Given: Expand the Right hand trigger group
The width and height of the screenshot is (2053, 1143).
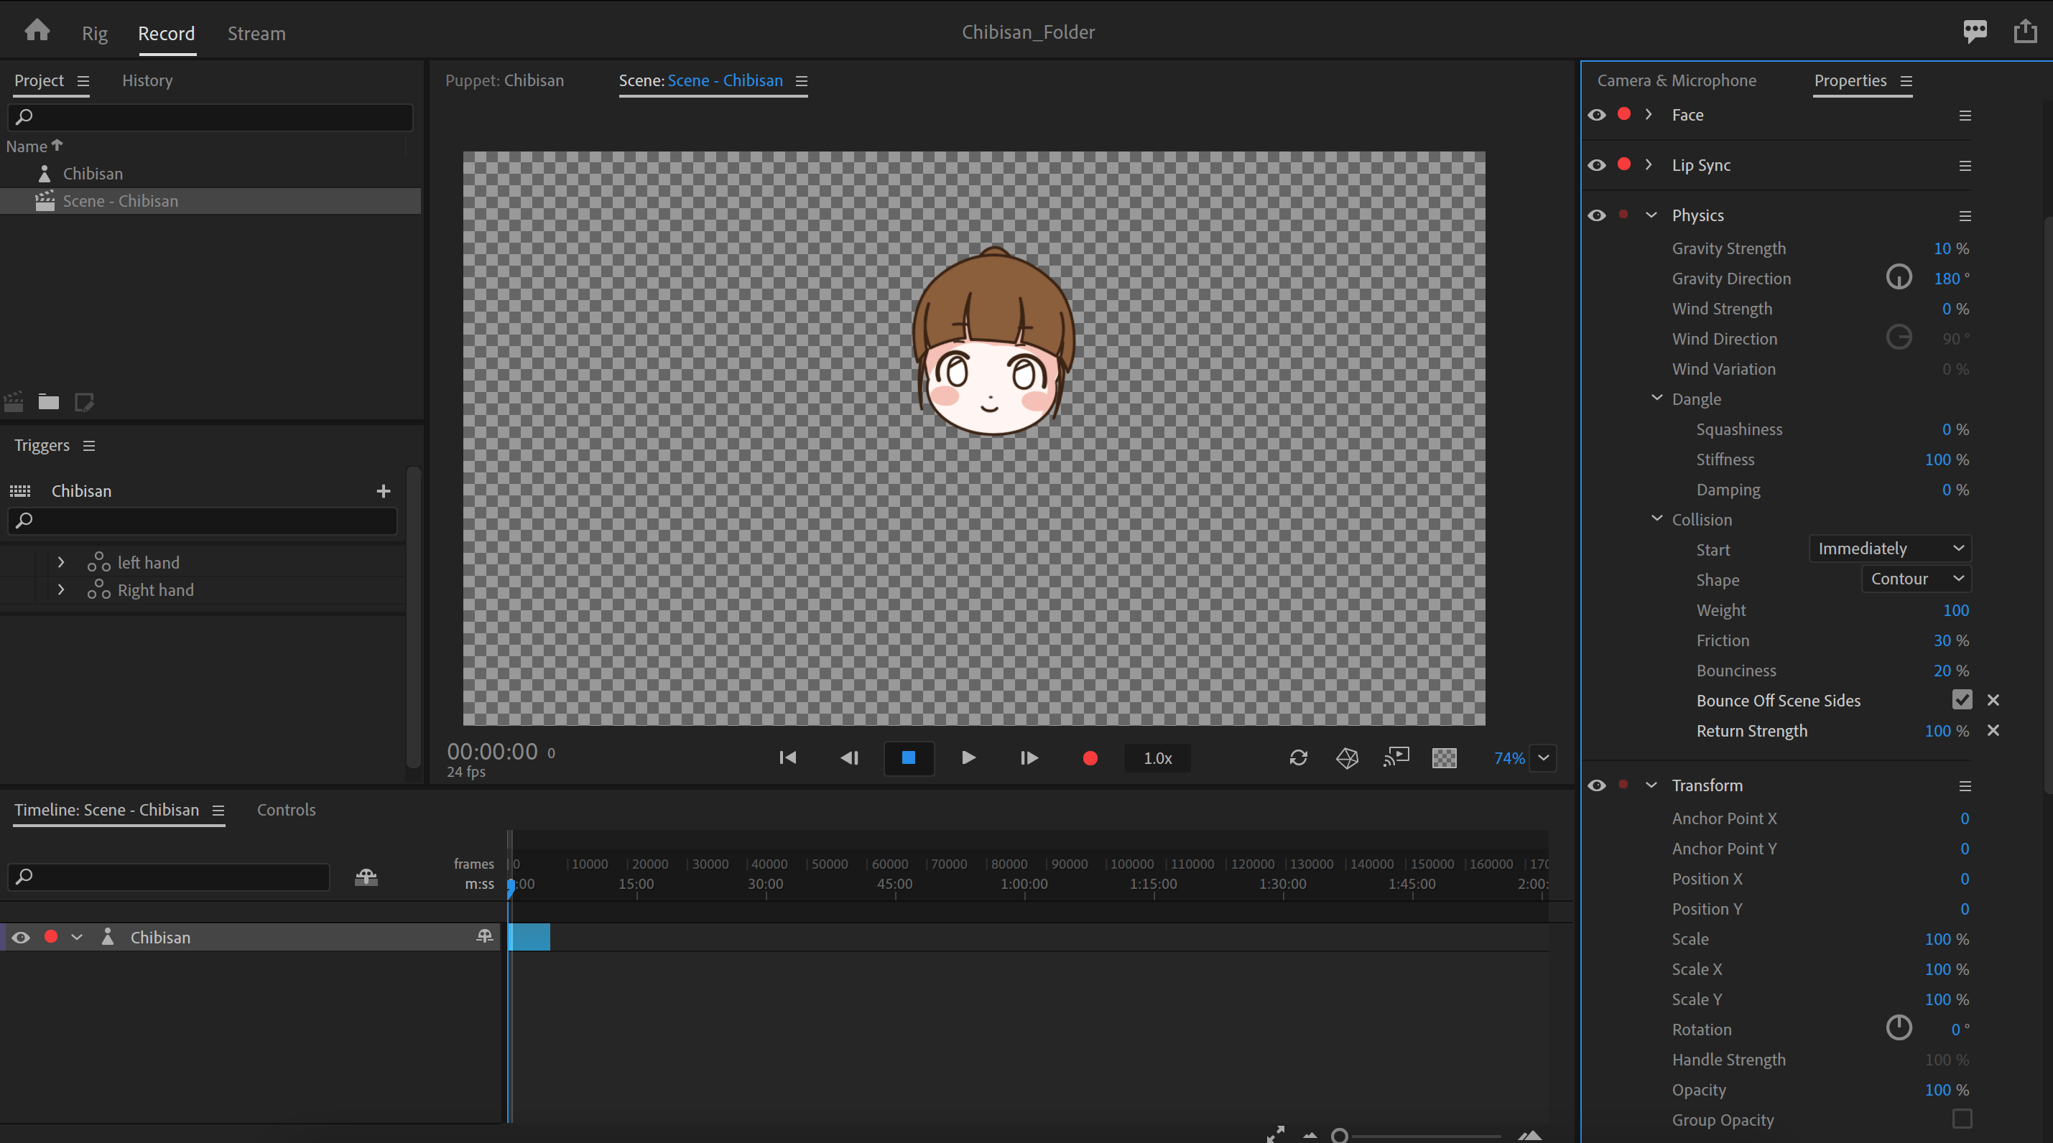Looking at the screenshot, I should [x=60, y=589].
